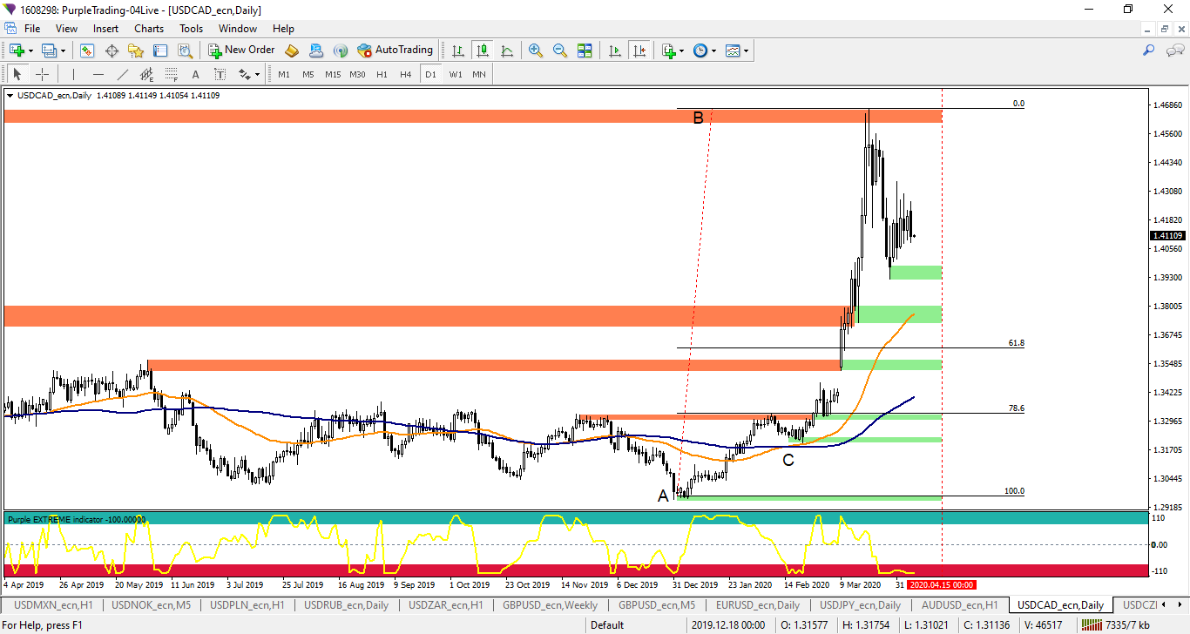
Task: Tile chart windows
Action: coord(585,51)
